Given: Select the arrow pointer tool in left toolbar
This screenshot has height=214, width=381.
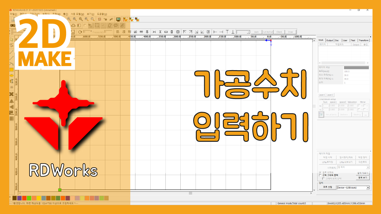Looking at the screenshot, I should tap(12, 40).
